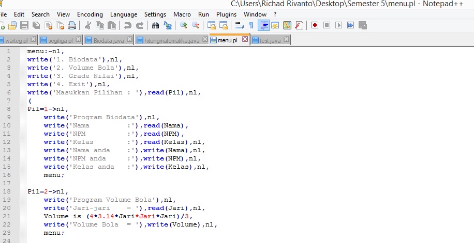Open the Document Map toolbar icon

(x=287, y=25)
